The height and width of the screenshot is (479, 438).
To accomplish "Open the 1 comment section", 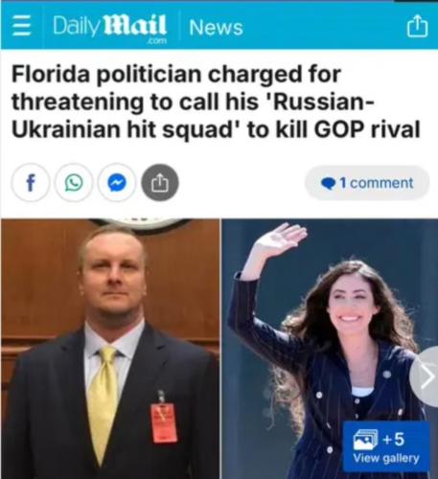I will tap(367, 183).
